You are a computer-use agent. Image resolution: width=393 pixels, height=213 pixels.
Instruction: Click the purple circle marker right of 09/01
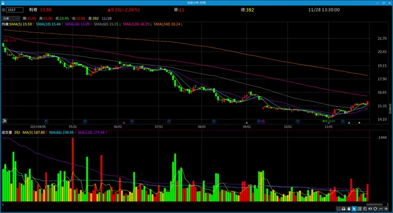click(263, 122)
